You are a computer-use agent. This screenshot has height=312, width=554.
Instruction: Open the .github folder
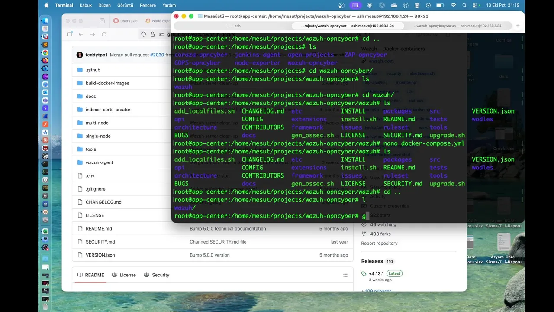[x=93, y=70]
